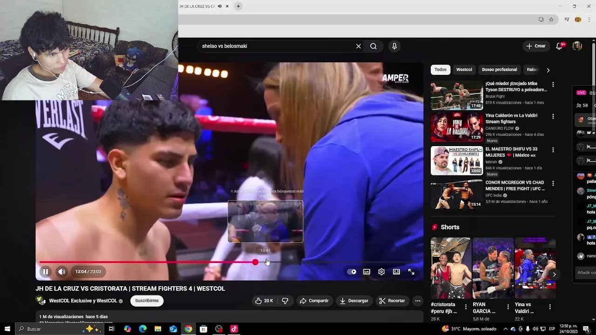Show next Shorts with the right arrow
The image size is (596, 335).
point(554,275)
